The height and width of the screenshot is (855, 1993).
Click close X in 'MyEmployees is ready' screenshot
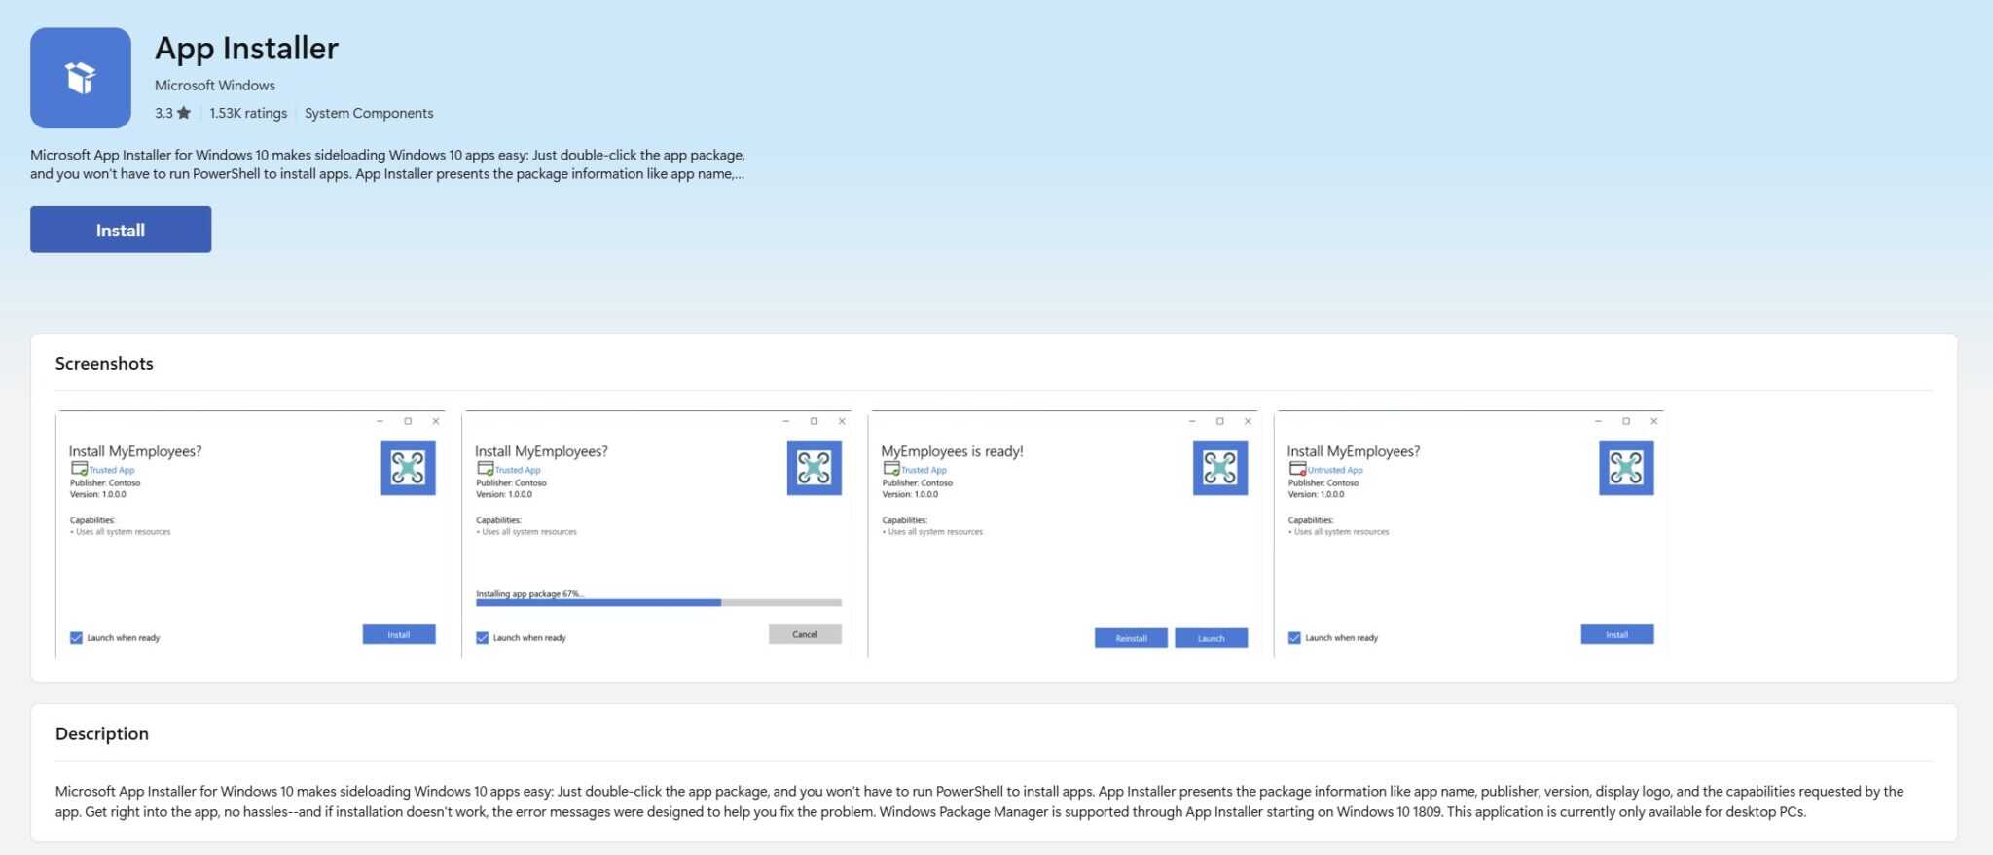[x=1248, y=421]
